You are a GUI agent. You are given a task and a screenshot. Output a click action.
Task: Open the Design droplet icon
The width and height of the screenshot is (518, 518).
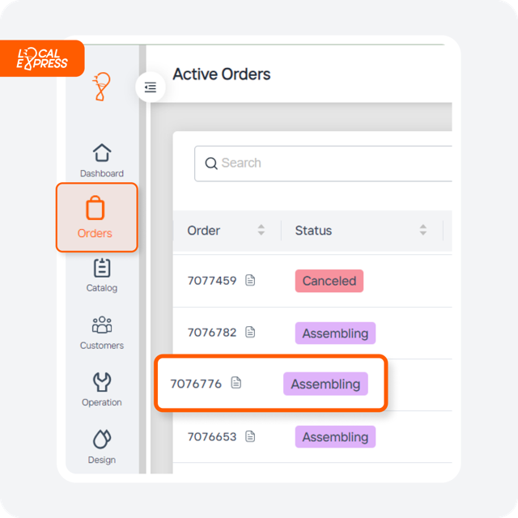point(102,439)
